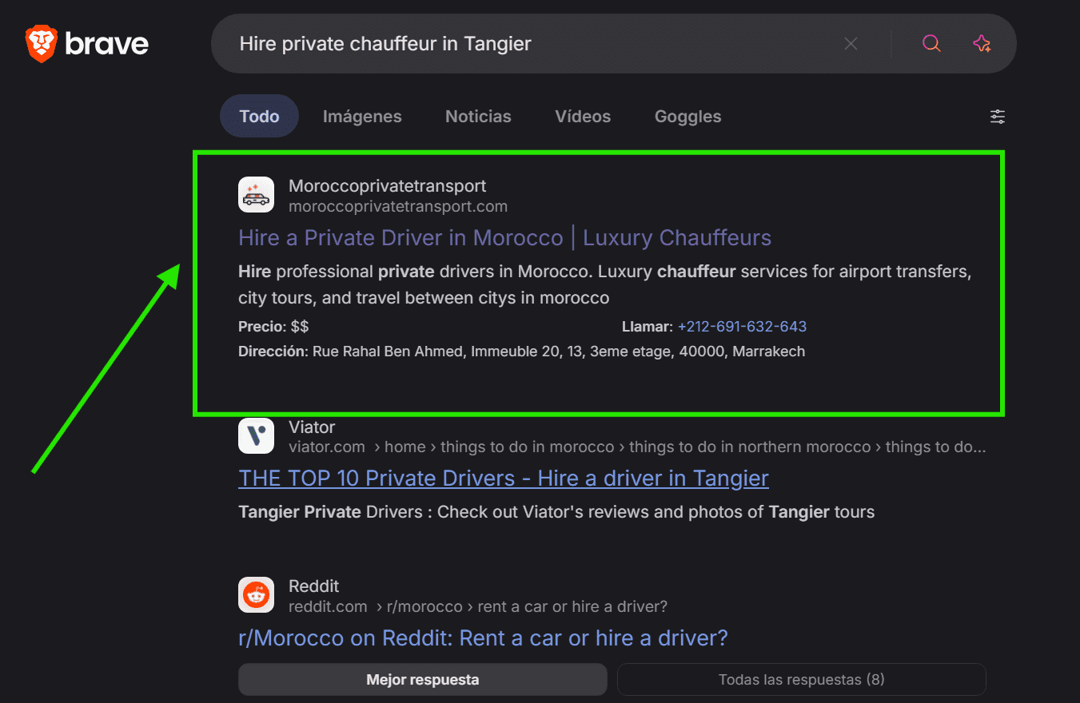Clear the search query with X icon

point(851,44)
